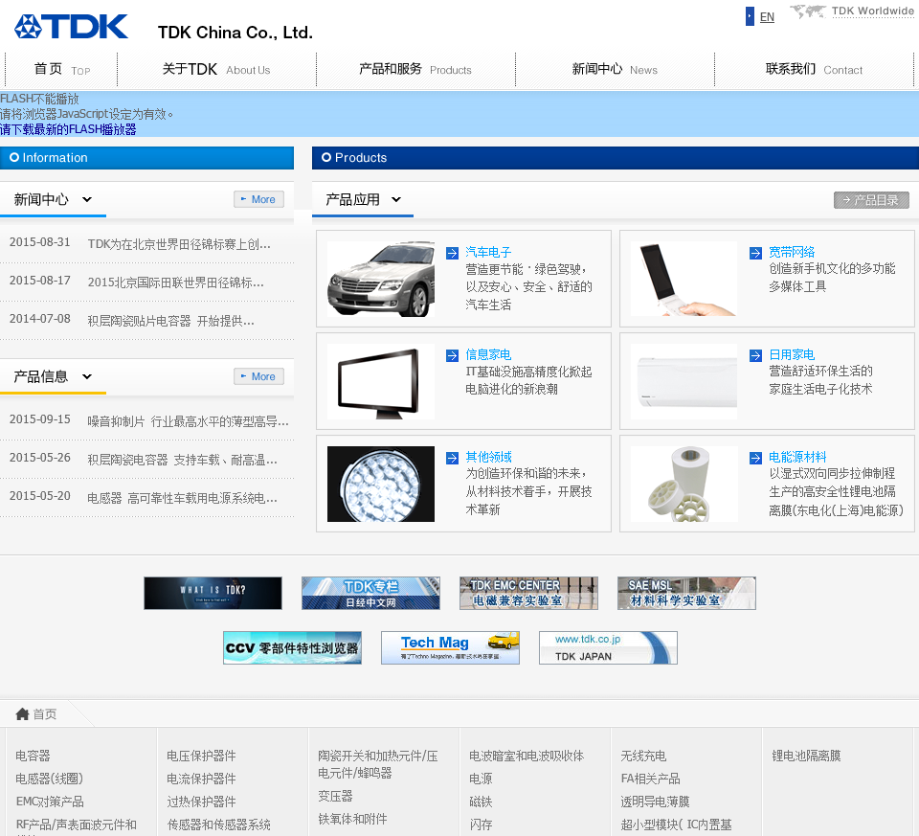Open news item 积层陶瓷贴片电容器 开始提供

[170, 321]
